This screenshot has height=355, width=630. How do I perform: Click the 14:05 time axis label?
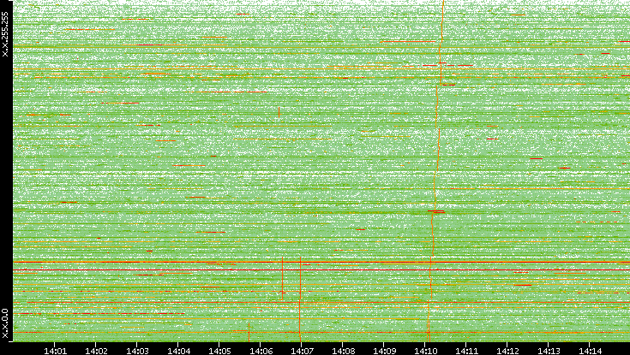[x=219, y=351]
